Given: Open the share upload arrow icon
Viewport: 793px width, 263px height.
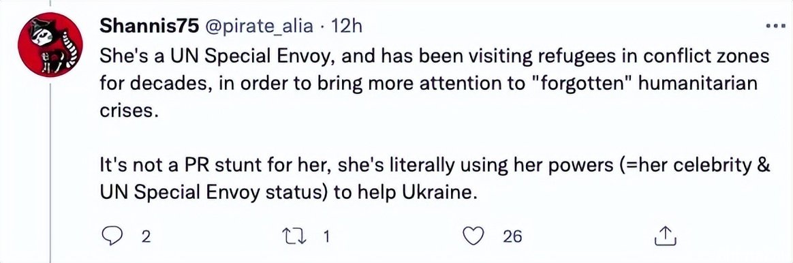Looking at the screenshot, I should tap(666, 236).
